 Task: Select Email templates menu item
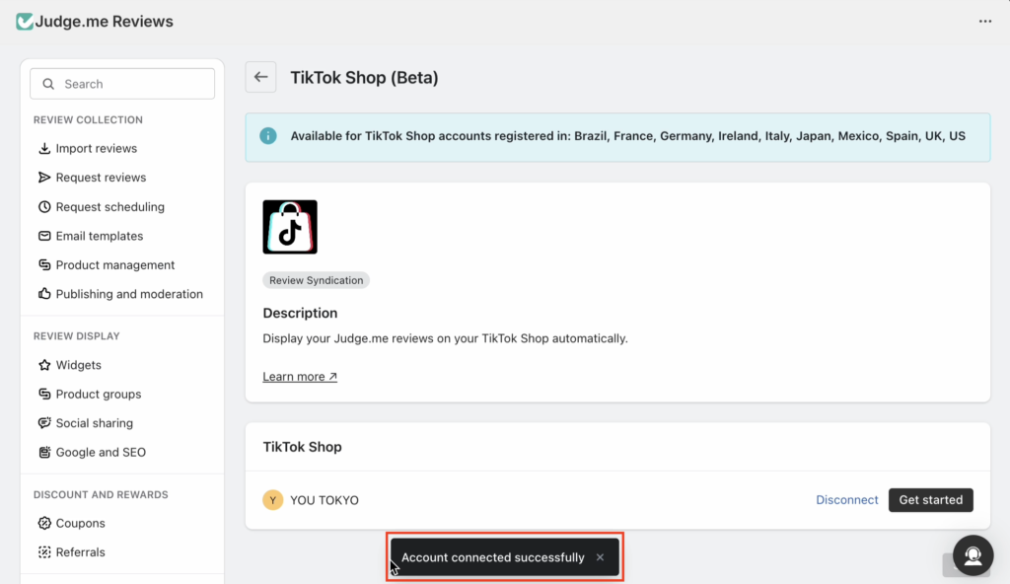click(99, 236)
